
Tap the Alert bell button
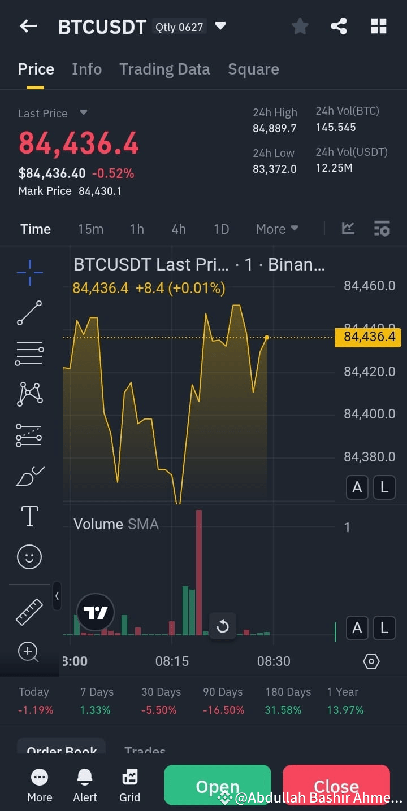tap(85, 786)
